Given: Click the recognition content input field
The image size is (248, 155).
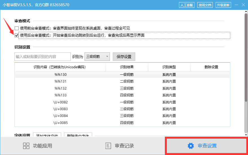Looking at the screenshot, I should click(42, 56).
